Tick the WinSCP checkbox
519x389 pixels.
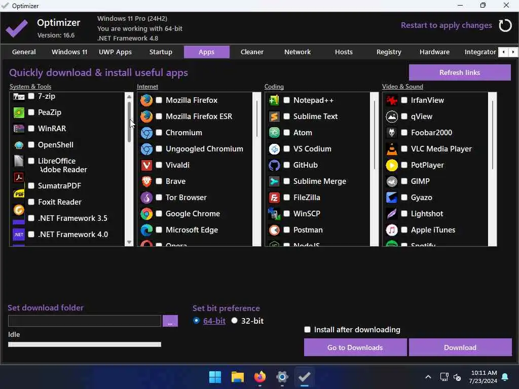tap(287, 214)
